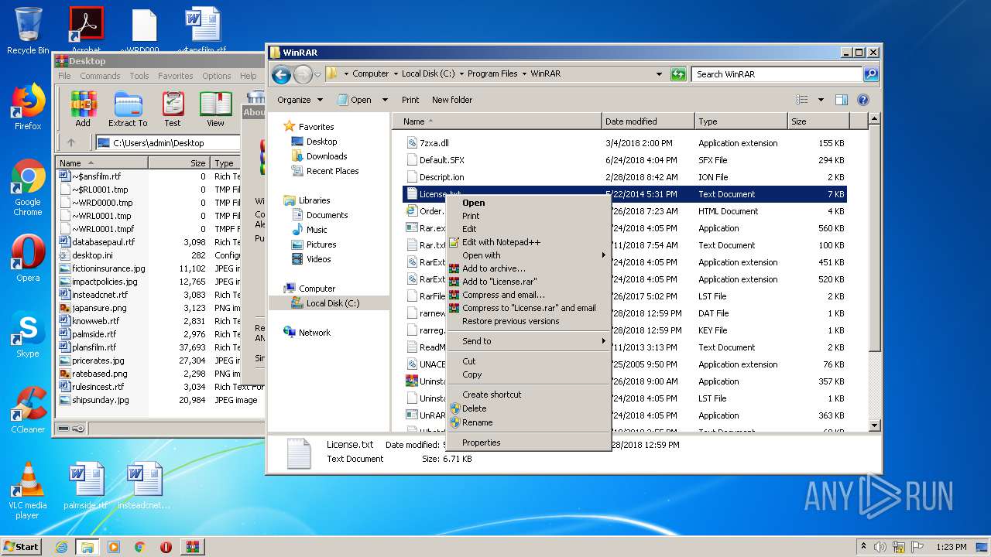The height and width of the screenshot is (557, 991).
Task: Sort by Date modified column header
Action: point(648,121)
